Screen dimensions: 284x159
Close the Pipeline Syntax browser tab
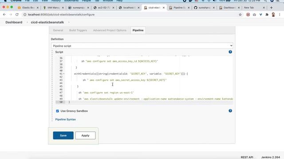[189, 8]
